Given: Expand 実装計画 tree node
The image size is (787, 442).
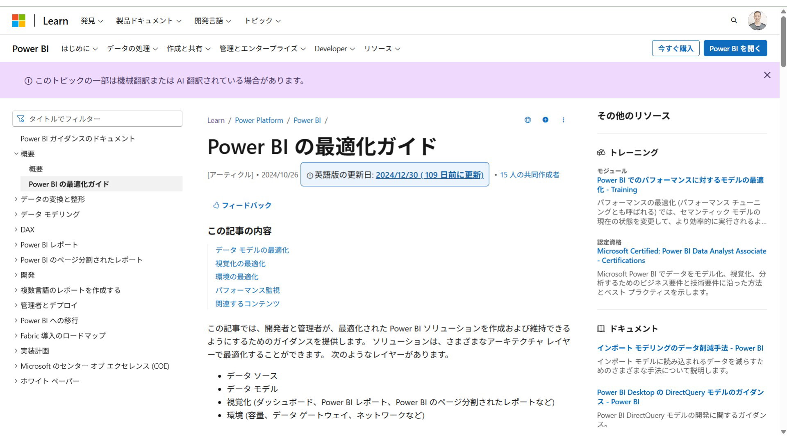Looking at the screenshot, I should [x=16, y=351].
